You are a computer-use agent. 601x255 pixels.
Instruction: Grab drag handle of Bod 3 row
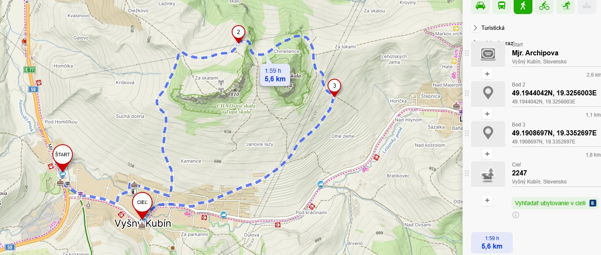pos(467,133)
